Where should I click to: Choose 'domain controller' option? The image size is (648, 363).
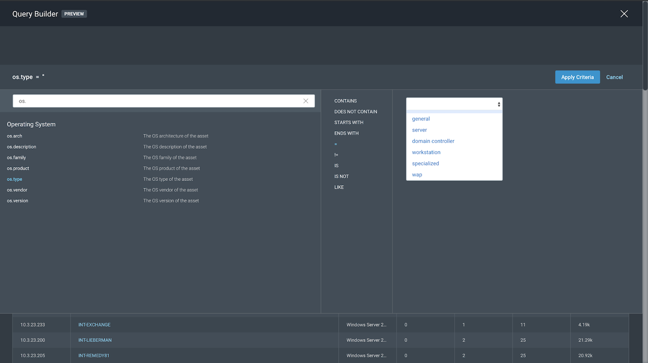click(x=433, y=141)
